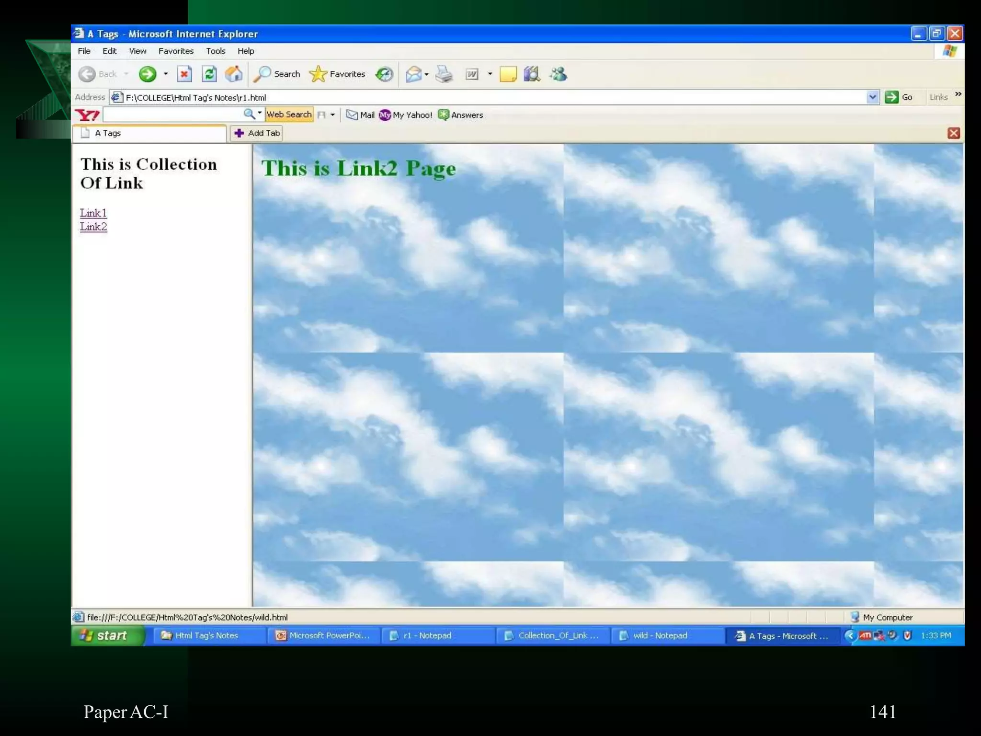Click the Print icon
Image resolution: width=981 pixels, height=736 pixels.
(444, 74)
